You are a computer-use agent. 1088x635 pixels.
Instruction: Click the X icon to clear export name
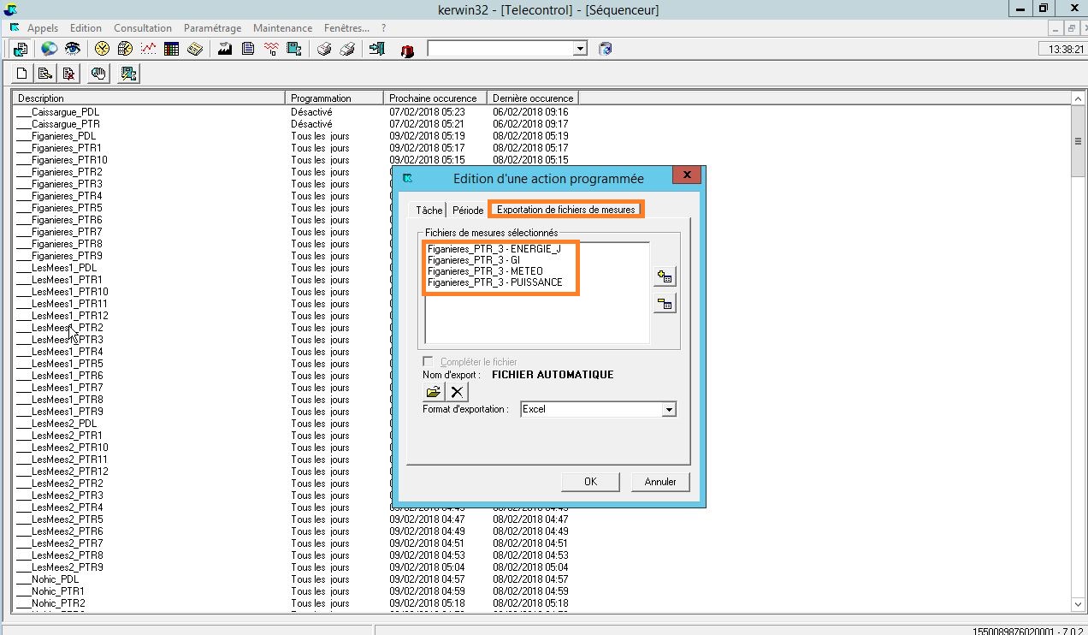(458, 392)
